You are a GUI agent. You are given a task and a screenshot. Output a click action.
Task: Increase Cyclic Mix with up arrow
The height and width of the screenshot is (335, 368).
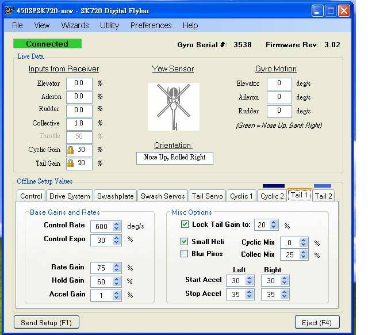(304, 240)
